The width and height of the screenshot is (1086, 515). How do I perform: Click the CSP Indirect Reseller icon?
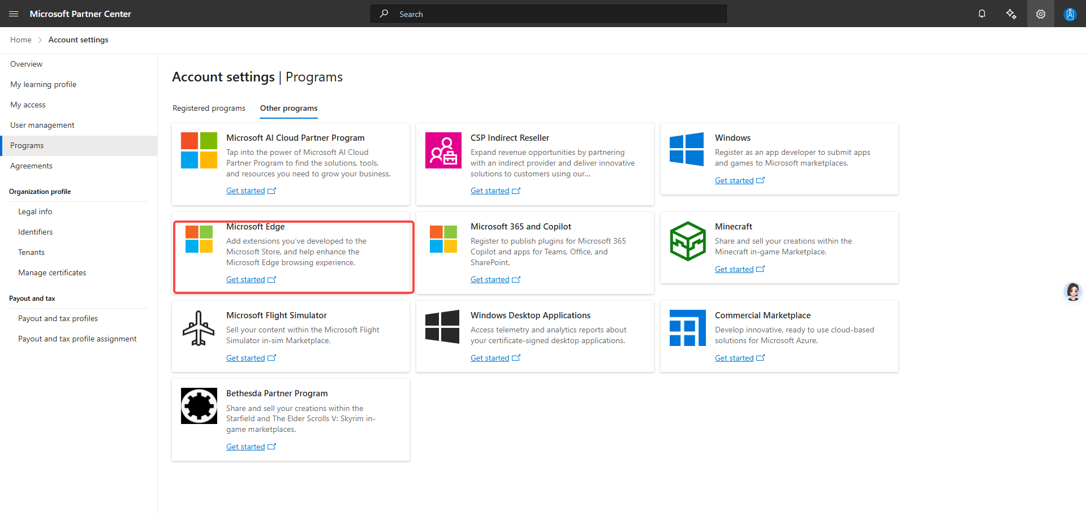pyautogui.click(x=443, y=150)
